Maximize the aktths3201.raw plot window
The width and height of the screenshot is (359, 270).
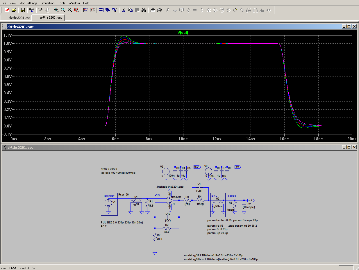(349, 26)
